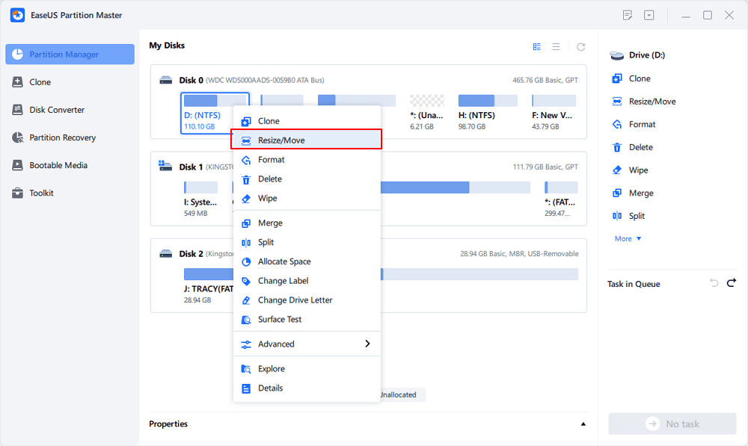Click the Clone icon in right panel
The image size is (748, 446).
(x=617, y=78)
